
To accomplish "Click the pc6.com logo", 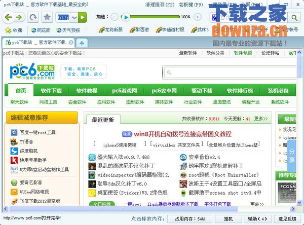I will (x=32, y=71).
